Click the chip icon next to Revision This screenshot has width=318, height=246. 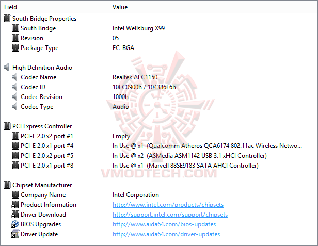click(15, 38)
